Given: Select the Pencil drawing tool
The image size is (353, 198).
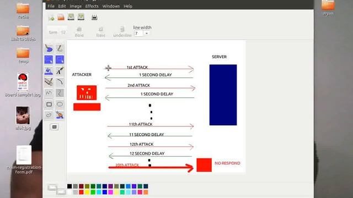Looking at the screenshot, I should coord(60,48).
